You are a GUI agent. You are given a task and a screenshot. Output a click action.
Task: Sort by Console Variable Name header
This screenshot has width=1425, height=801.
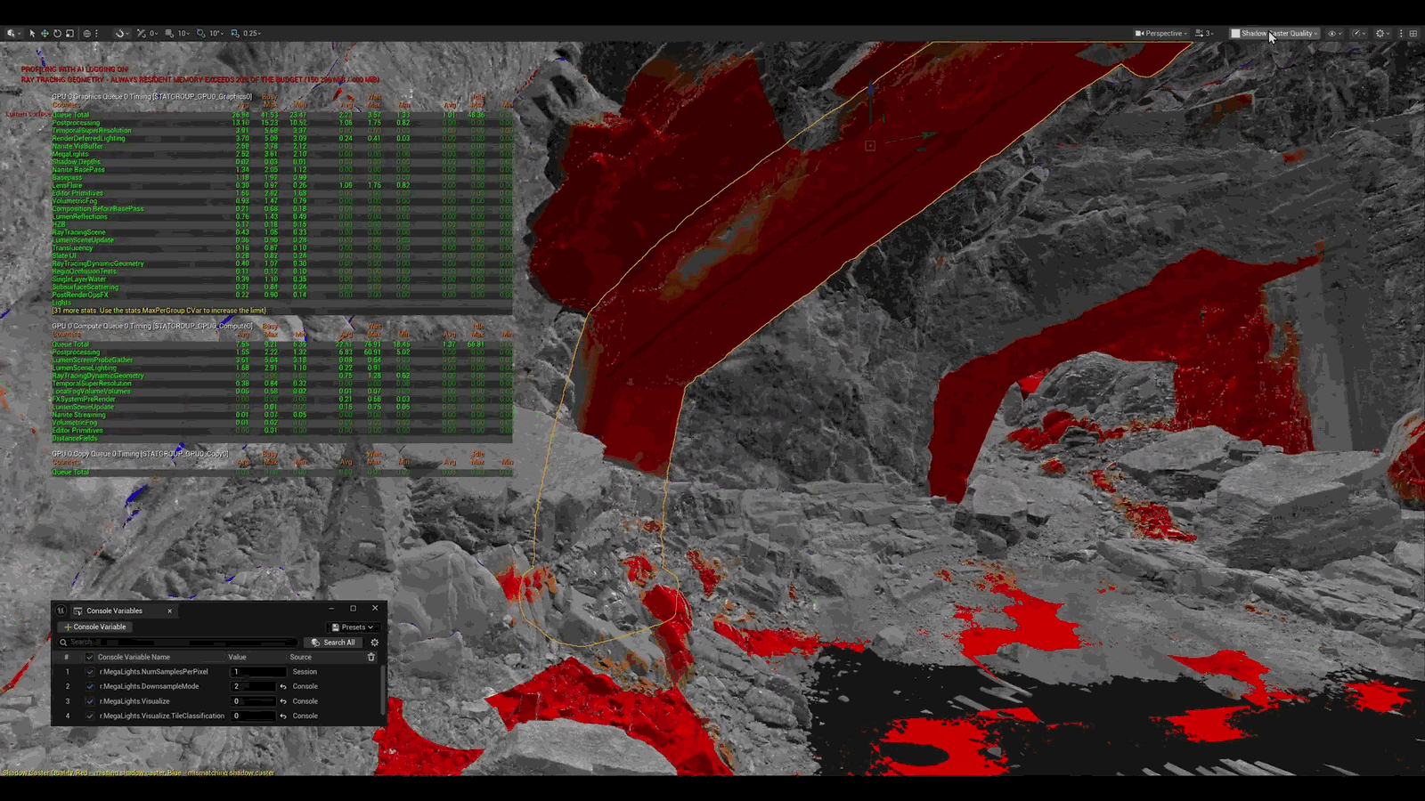pos(134,657)
